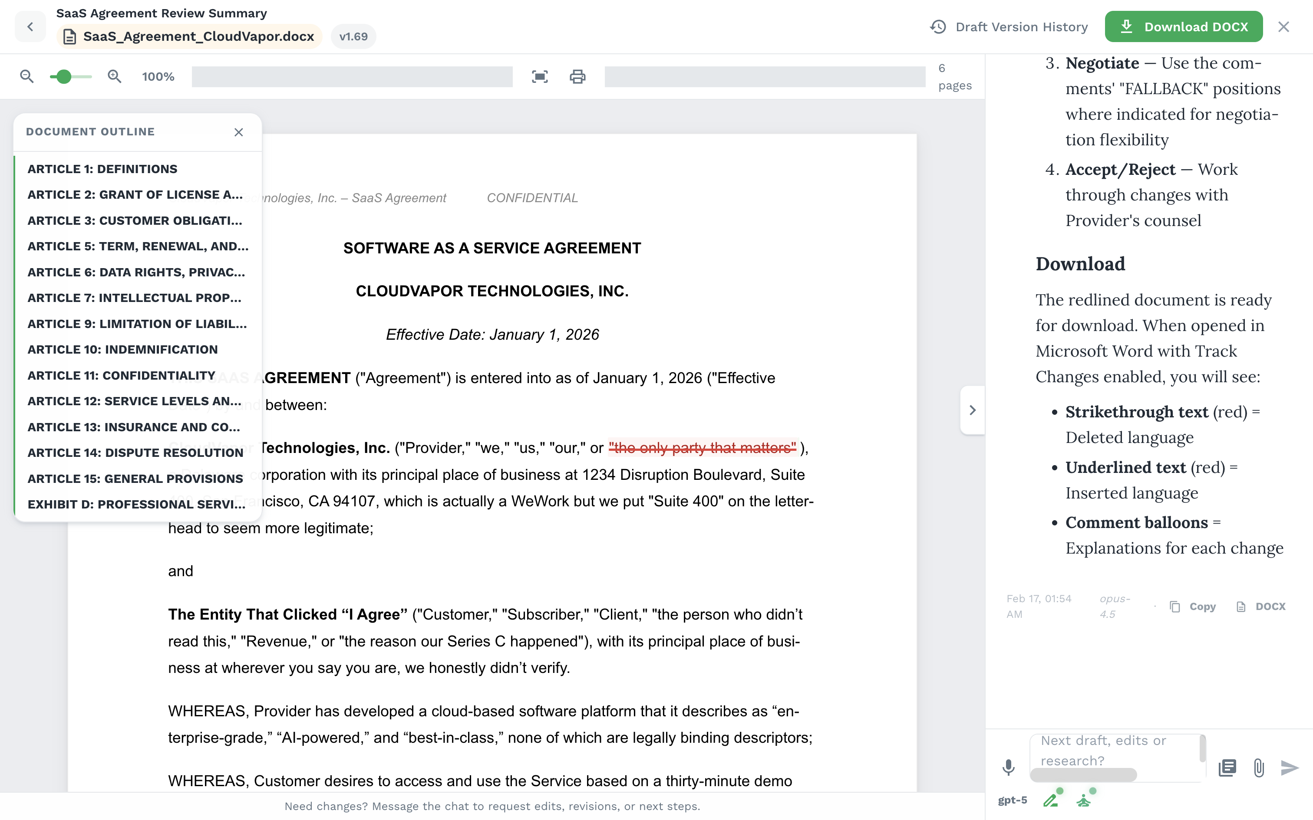Screen dimensions: 1313x820
Task: Copy the assistant's chat response
Action: [x=1193, y=607]
